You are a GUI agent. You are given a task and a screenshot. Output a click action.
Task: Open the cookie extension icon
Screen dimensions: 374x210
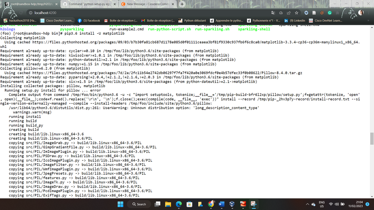coord(322,13)
